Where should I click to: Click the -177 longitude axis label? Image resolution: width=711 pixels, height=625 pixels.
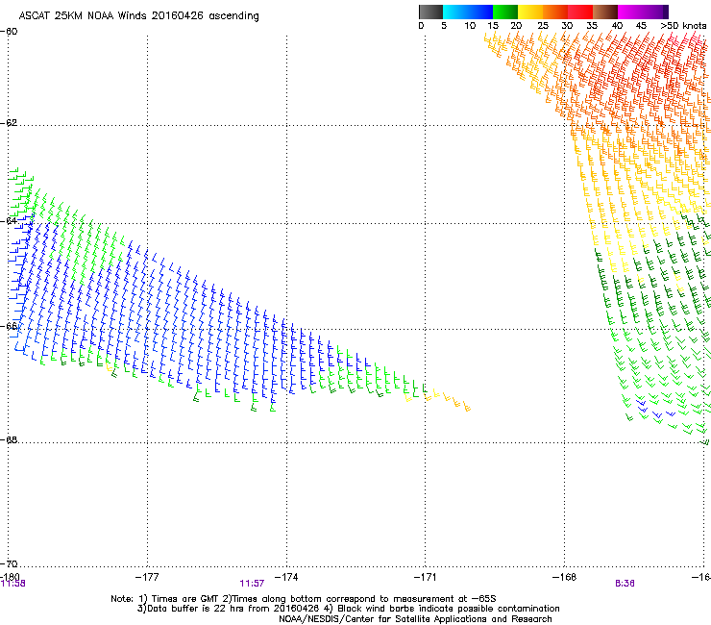click(x=147, y=577)
